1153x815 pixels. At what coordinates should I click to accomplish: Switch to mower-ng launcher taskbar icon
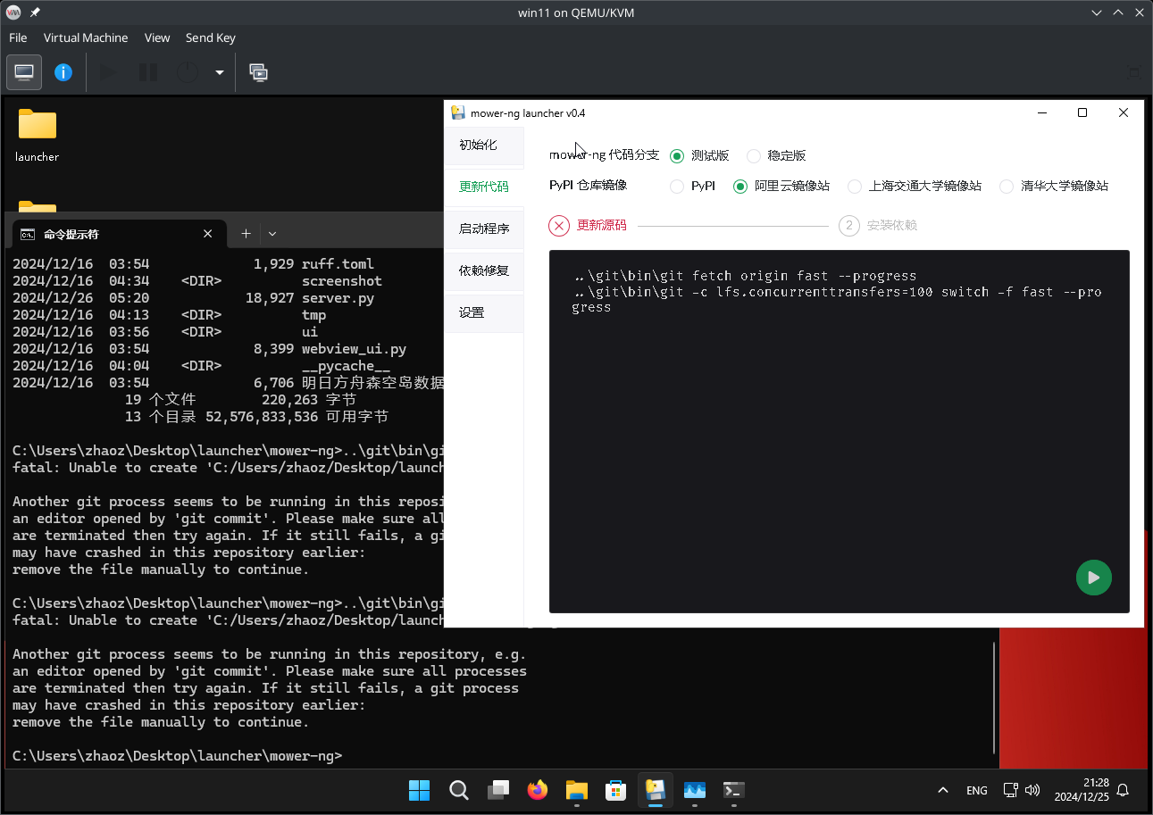point(655,790)
